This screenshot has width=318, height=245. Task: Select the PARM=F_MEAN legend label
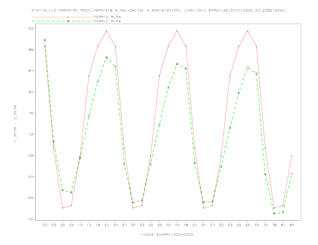[x=107, y=21]
